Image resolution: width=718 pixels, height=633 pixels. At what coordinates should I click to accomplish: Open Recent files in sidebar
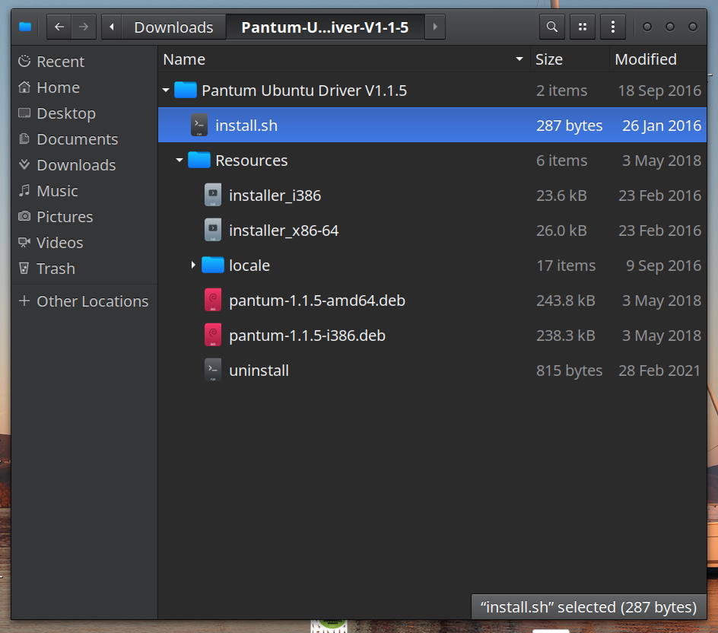60,62
